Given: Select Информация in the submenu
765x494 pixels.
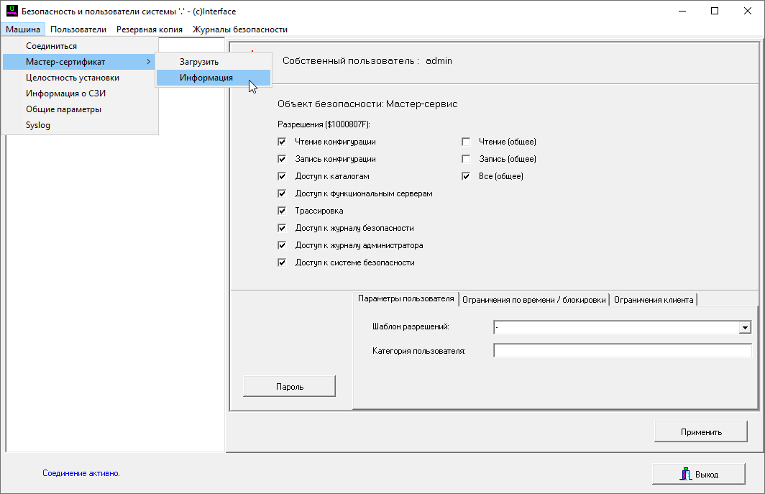Looking at the screenshot, I should coord(206,78).
